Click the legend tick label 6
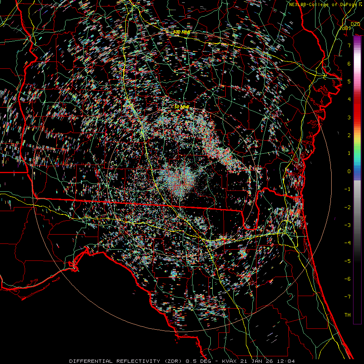Image resolution: width=364 pixels, height=364 pixels. (349, 63)
